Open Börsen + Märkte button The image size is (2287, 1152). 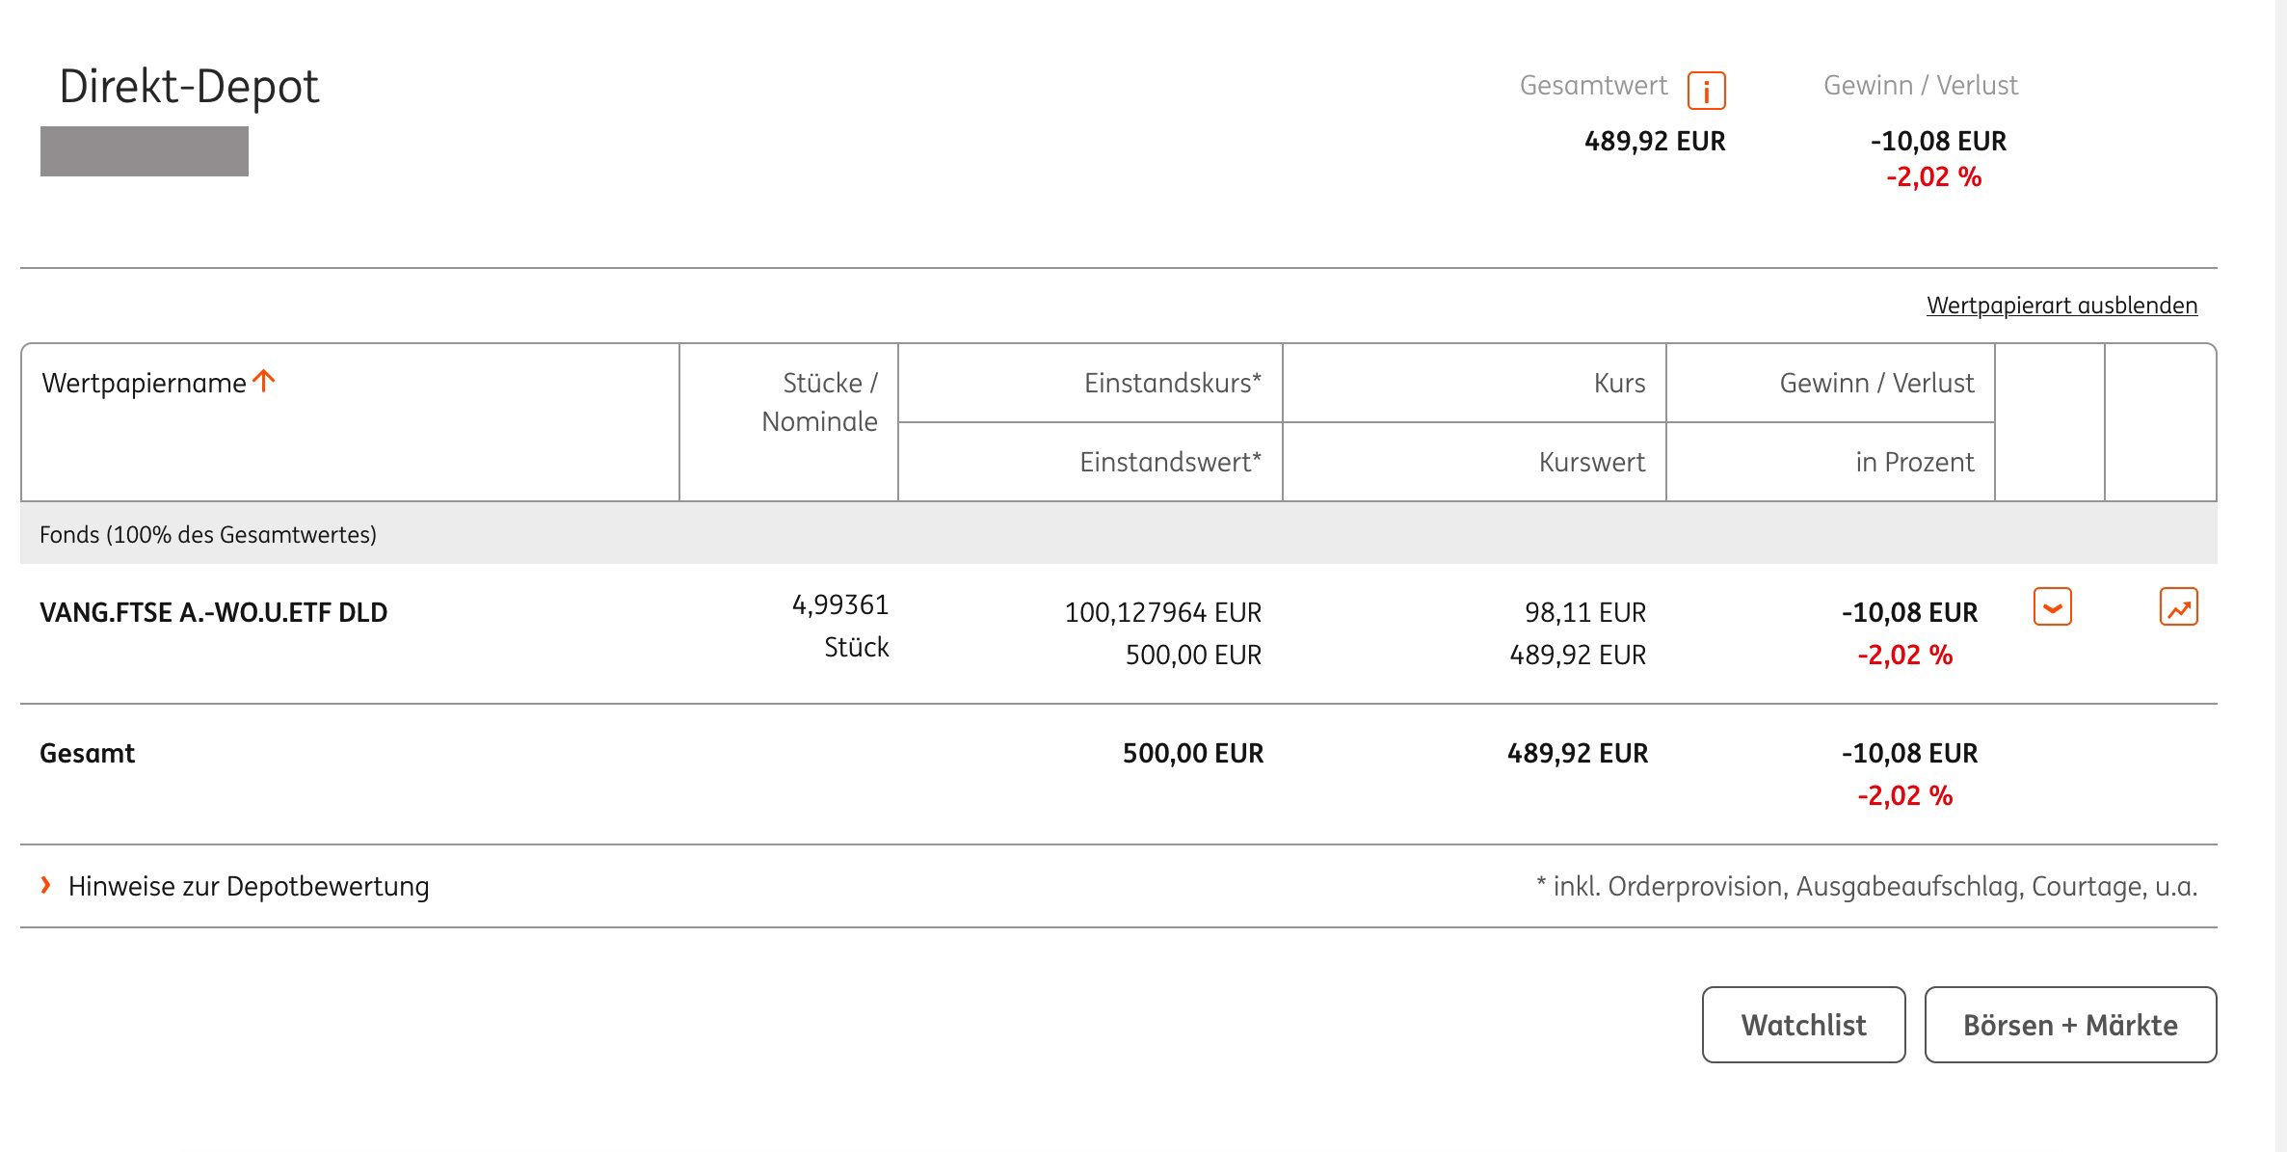tap(2070, 1024)
